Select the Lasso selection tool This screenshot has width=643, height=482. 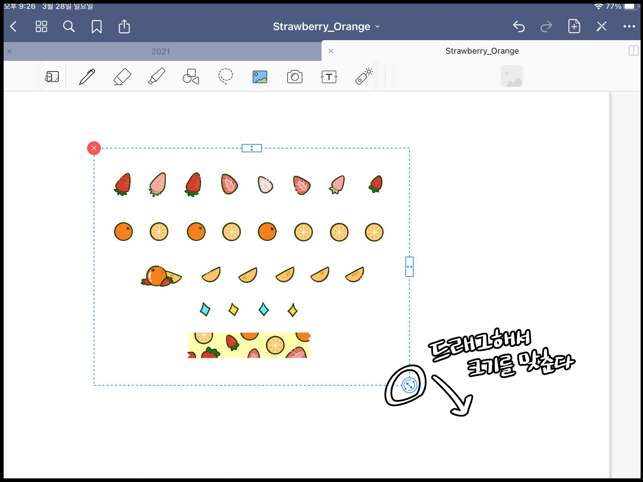[x=225, y=77]
